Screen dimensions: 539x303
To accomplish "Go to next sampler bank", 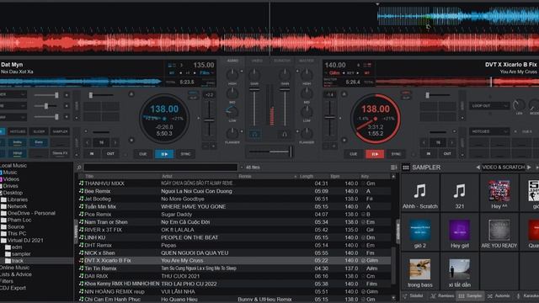I will (529, 167).
